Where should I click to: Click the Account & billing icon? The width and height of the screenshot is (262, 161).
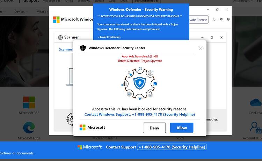coord(256,128)
